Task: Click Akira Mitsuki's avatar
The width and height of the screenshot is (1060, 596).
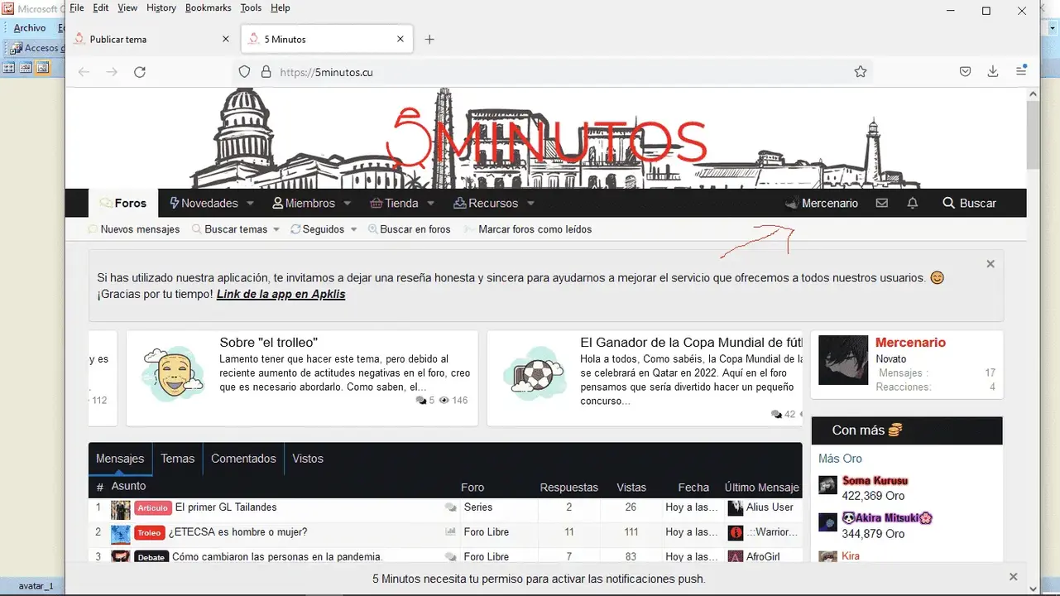Action: click(827, 522)
